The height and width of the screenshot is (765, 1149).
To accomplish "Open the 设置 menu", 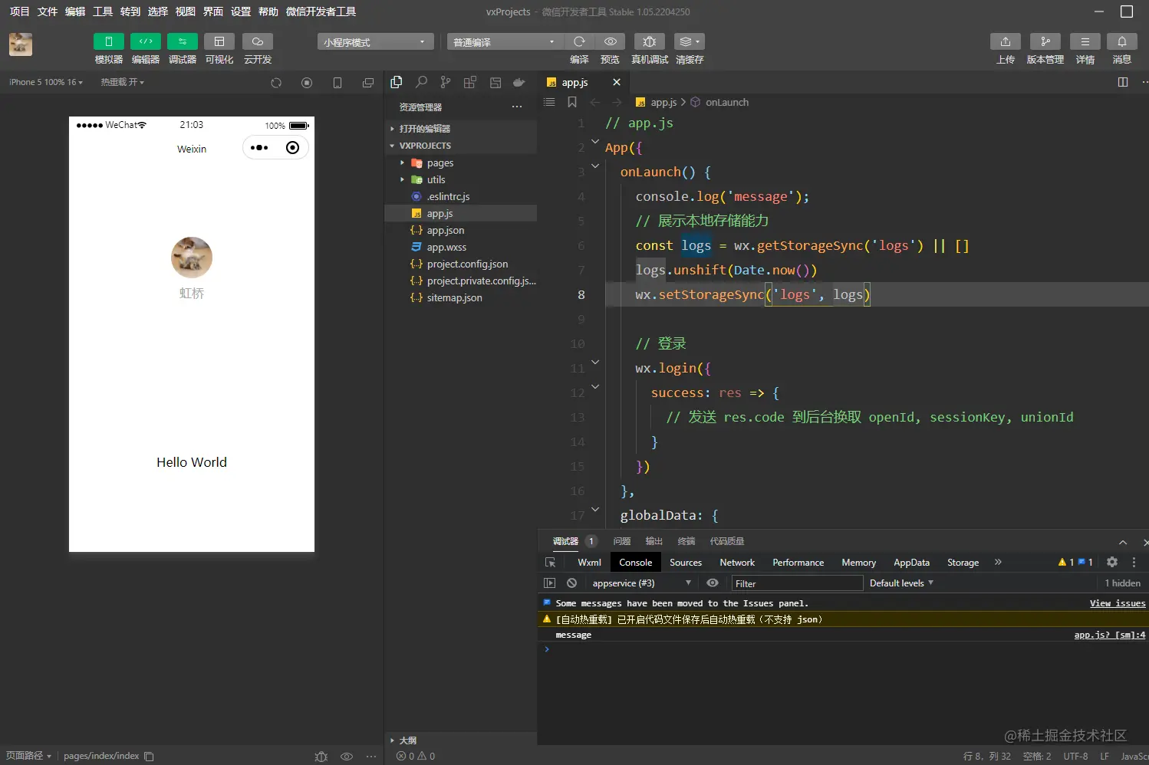I will pyautogui.click(x=241, y=11).
